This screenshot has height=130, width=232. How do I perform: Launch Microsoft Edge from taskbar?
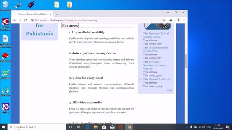point(87,127)
